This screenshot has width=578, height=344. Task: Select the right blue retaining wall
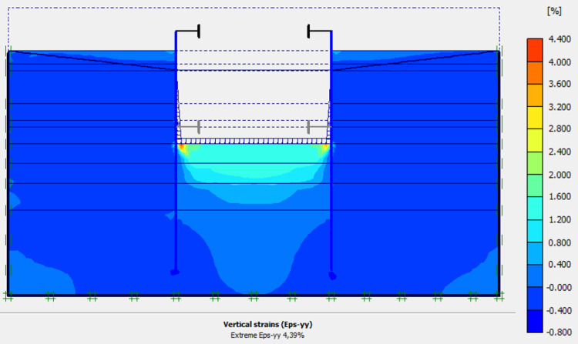click(331, 151)
